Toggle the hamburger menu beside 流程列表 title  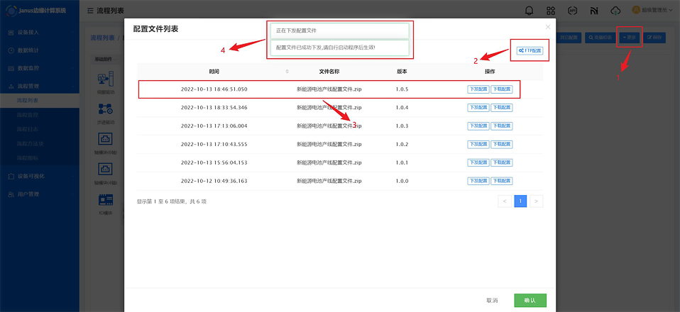[89, 11]
